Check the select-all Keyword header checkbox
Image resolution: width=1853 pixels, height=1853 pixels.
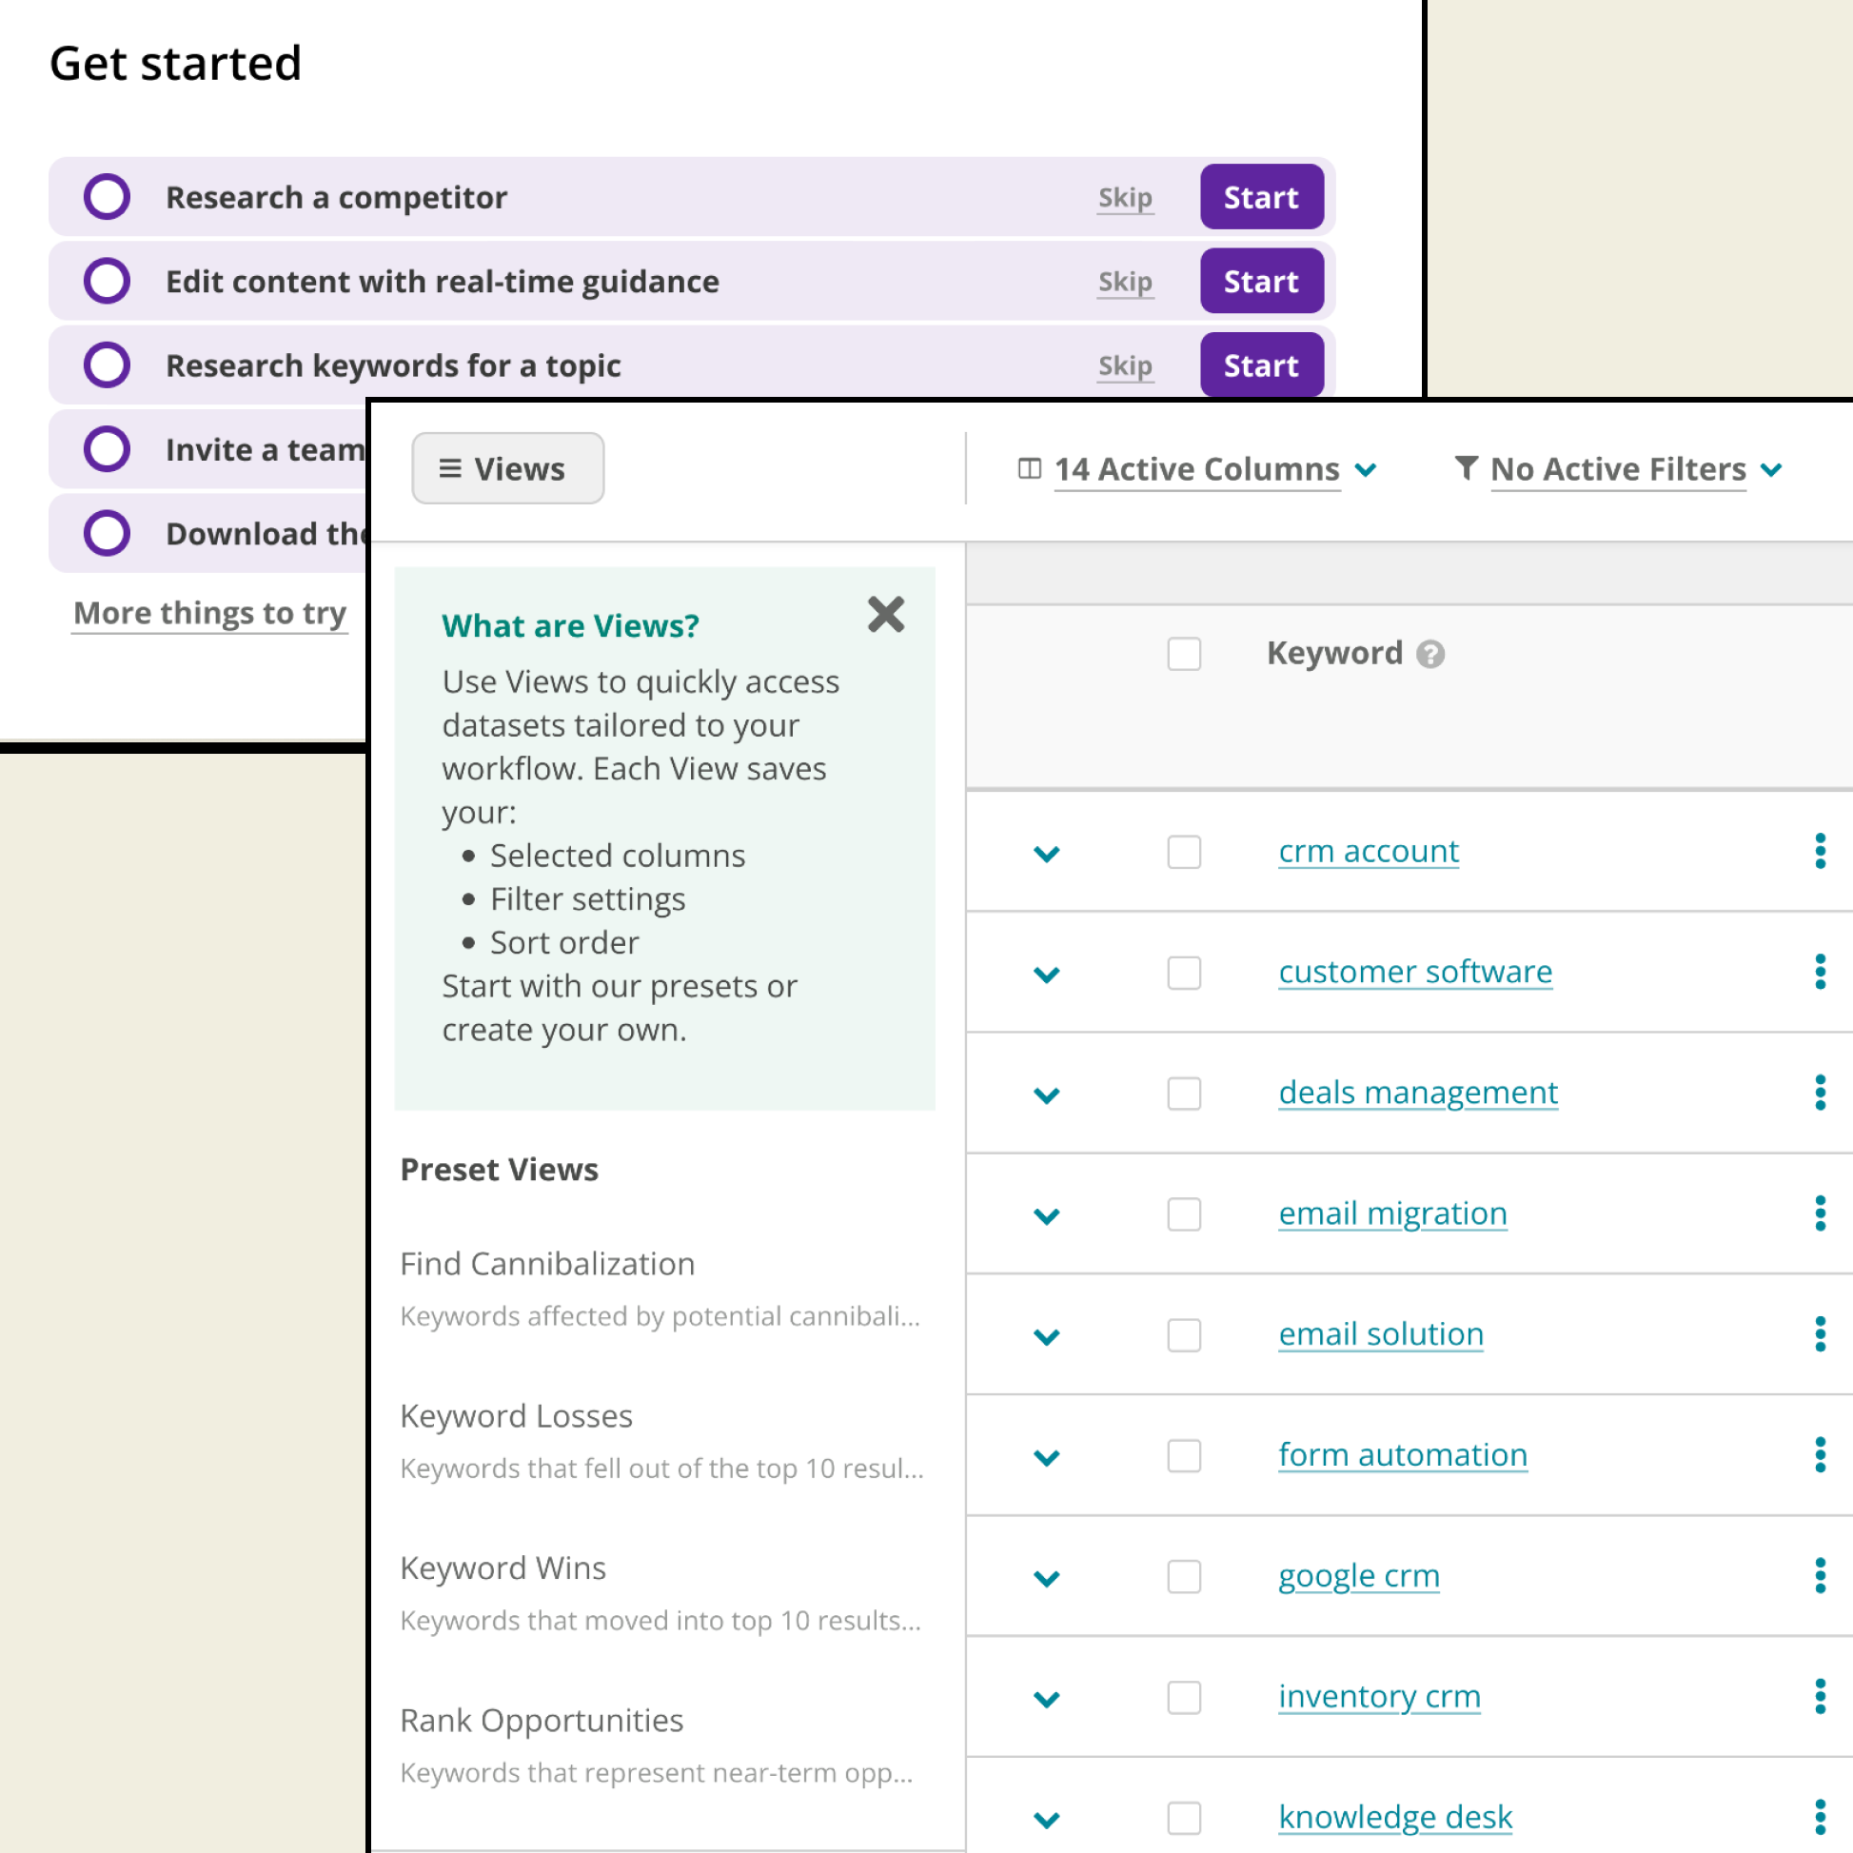tap(1184, 654)
